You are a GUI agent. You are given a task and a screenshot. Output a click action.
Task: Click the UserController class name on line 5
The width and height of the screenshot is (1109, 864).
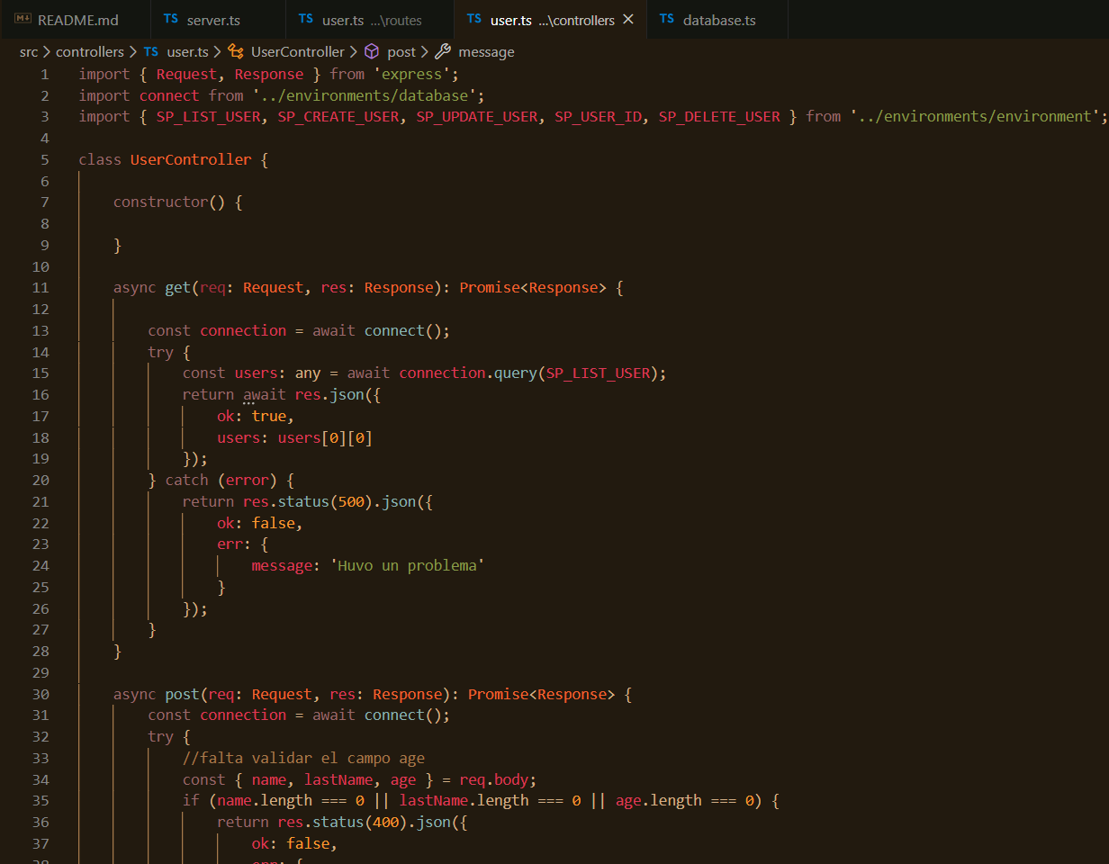[x=191, y=159]
